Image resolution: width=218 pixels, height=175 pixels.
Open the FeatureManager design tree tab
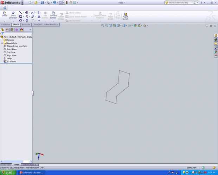2,30
